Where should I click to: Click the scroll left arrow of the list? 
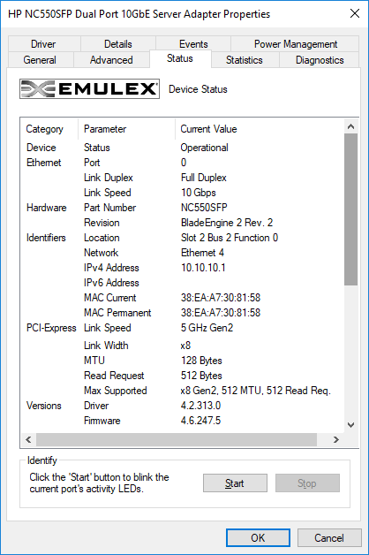pyautogui.click(x=28, y=439)
